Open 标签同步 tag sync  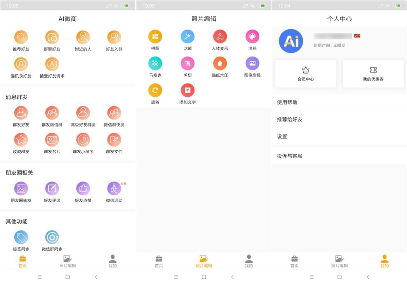21,237
